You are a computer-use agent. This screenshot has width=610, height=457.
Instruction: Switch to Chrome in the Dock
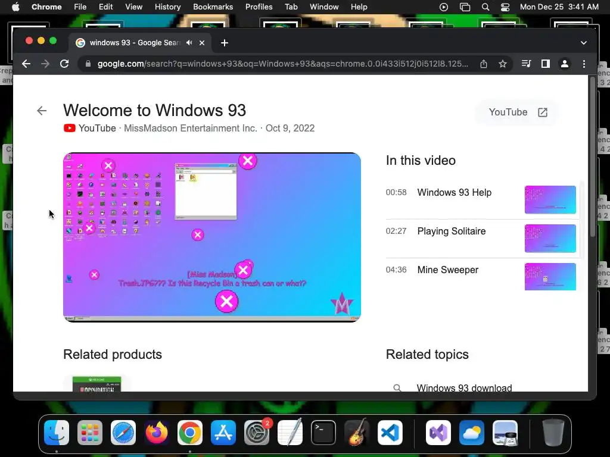coord(190,433)
